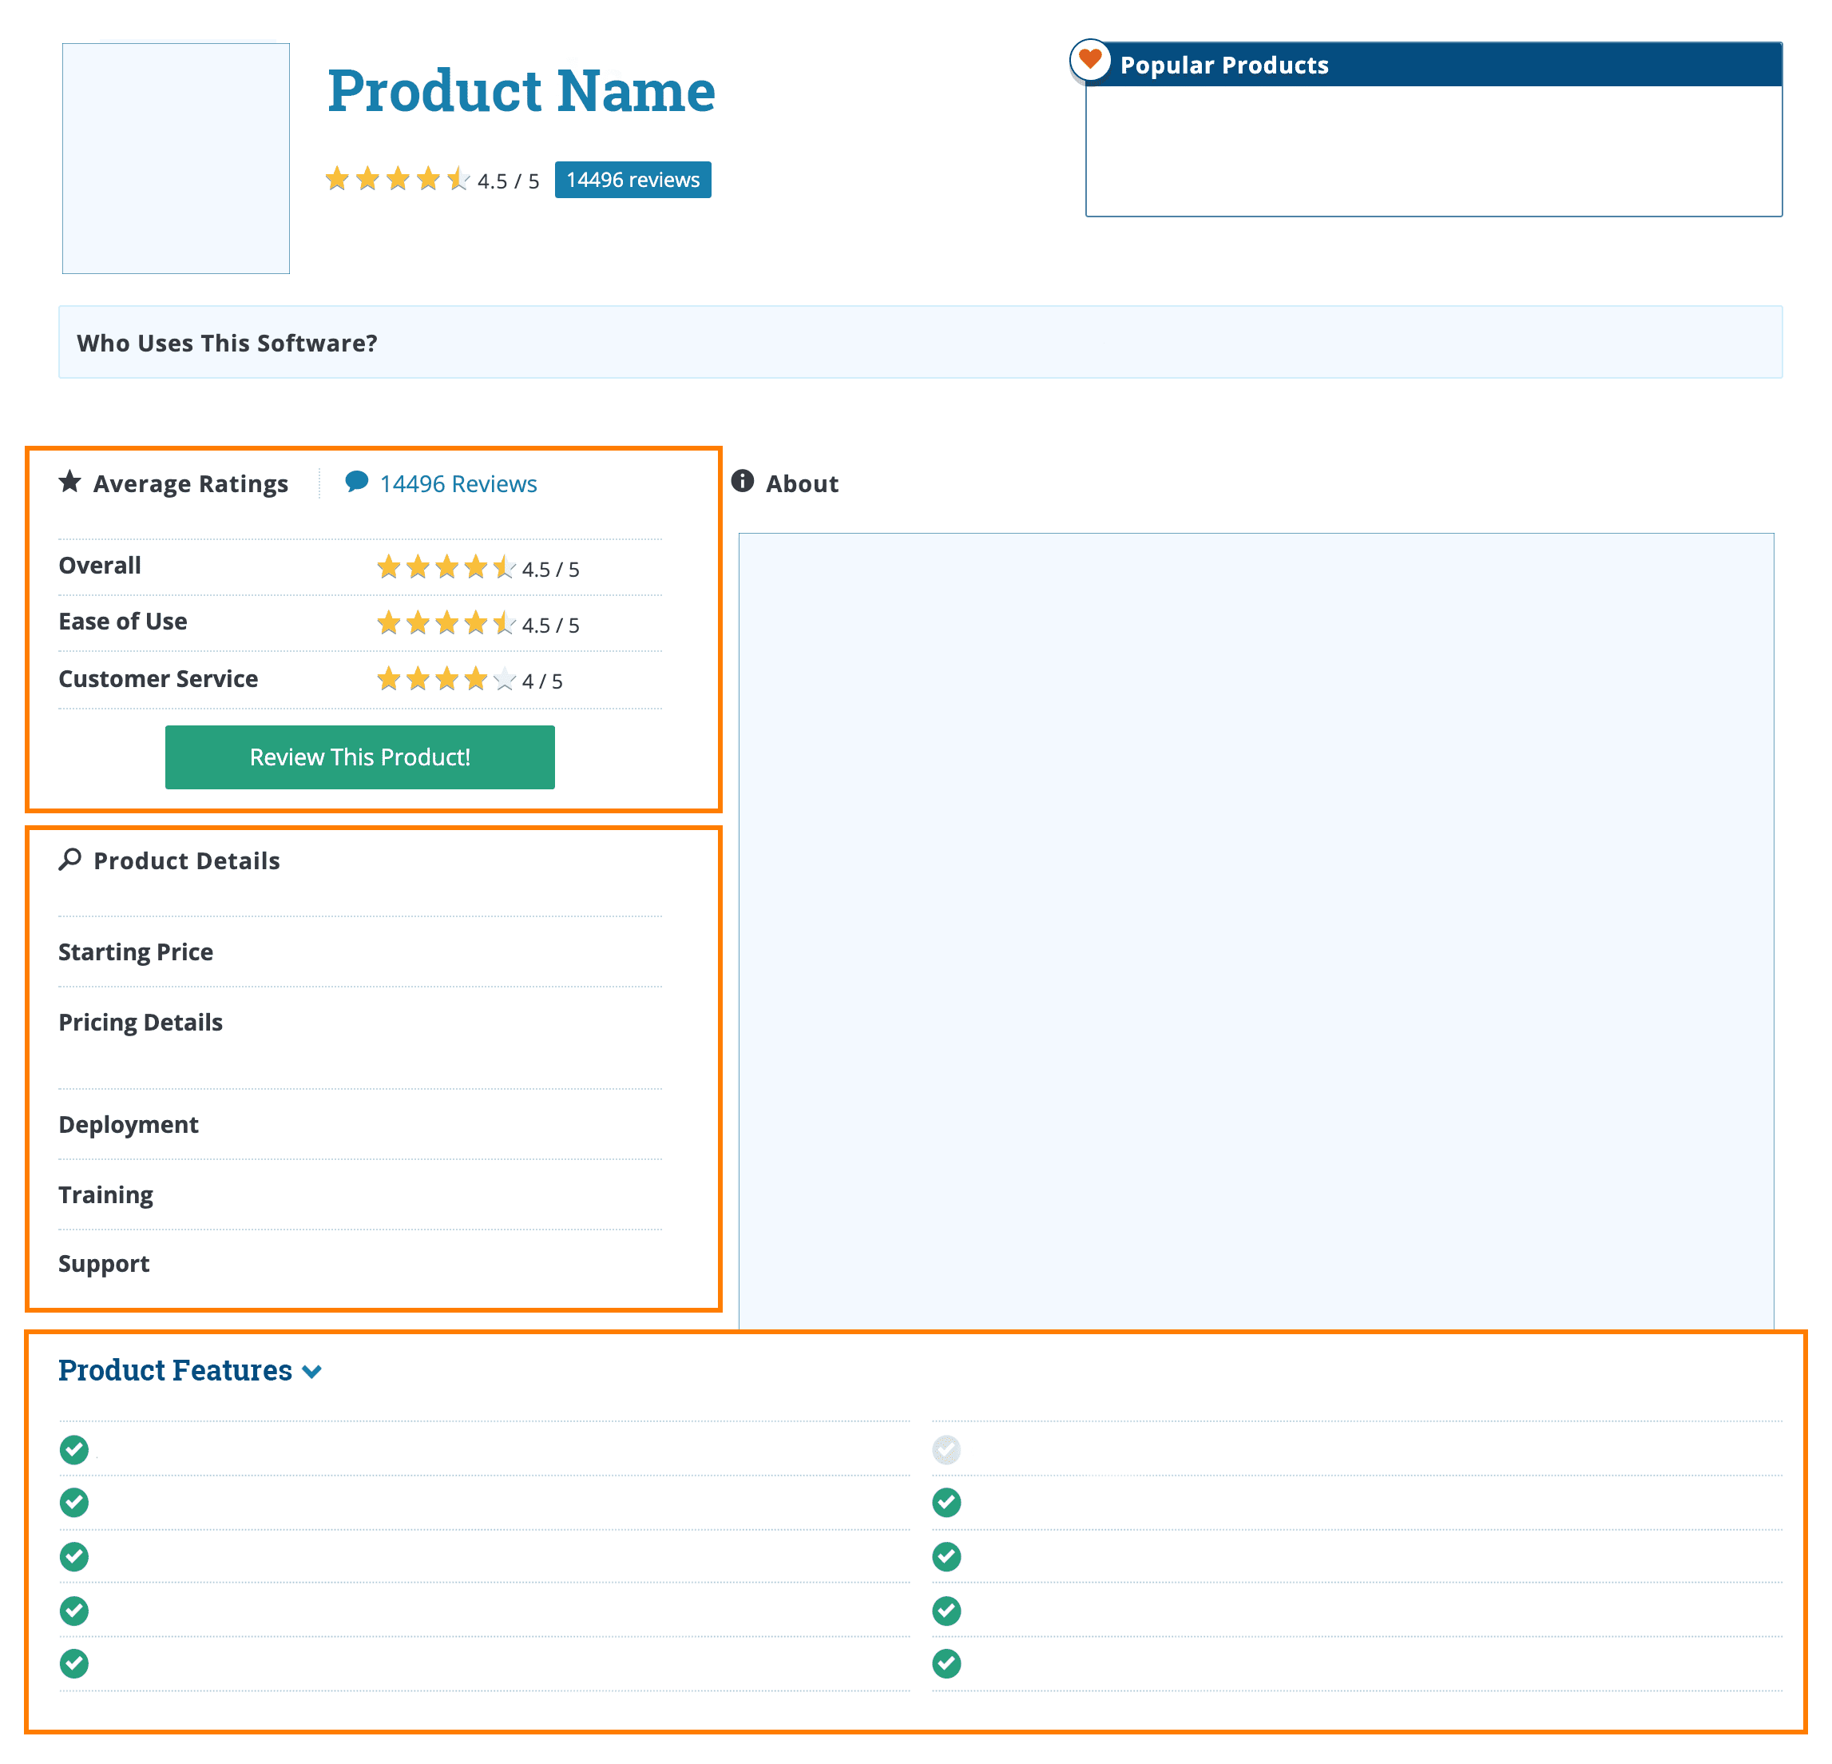The height and width of the screenshot is (1764, 1832).
Task: Toggle the gray checkmark in right feature column
Action: click(946, 1450)
